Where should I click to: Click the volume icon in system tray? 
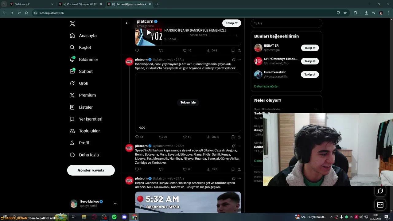(x=361, y=217)
